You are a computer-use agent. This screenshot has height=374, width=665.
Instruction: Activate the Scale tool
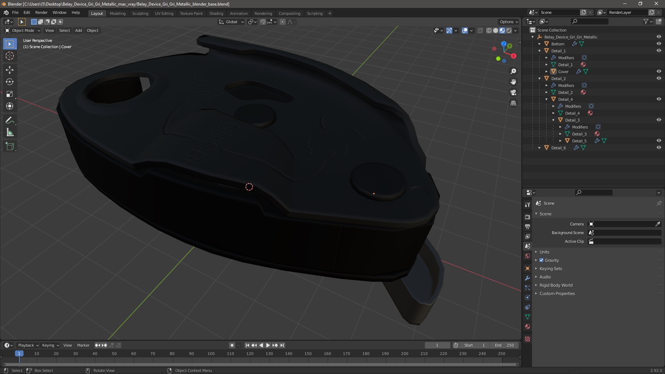pos(10,94)
